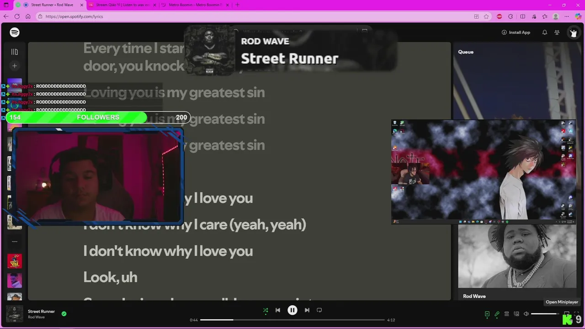Jump to lyric 'I don't know why I care (yeah, yeah)'
585x329 pixels.
point(194,224)
